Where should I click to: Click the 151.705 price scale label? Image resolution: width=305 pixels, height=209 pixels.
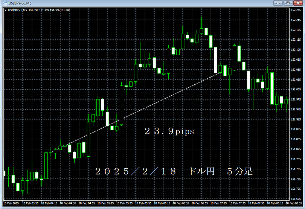pos(296,189)
